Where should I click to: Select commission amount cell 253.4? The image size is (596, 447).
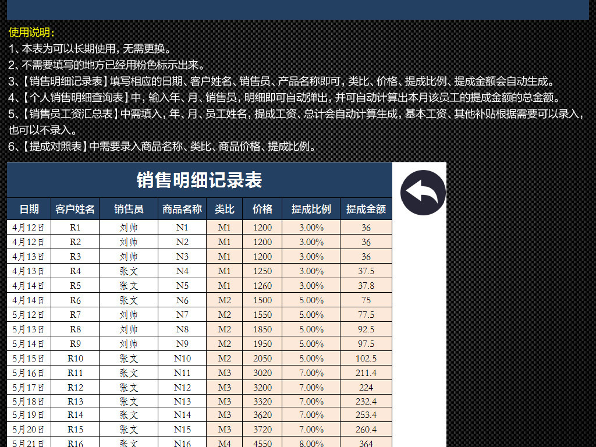pyautogui.click(x=366, y=414)
